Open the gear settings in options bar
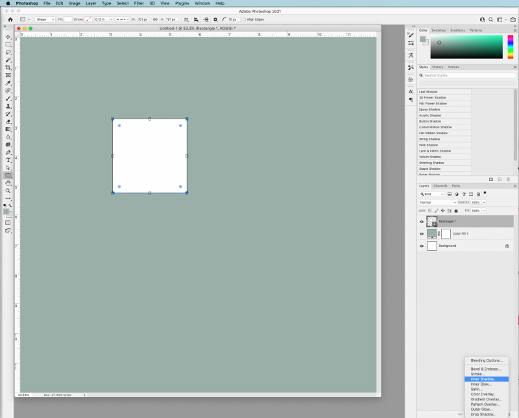 (215, 19)
